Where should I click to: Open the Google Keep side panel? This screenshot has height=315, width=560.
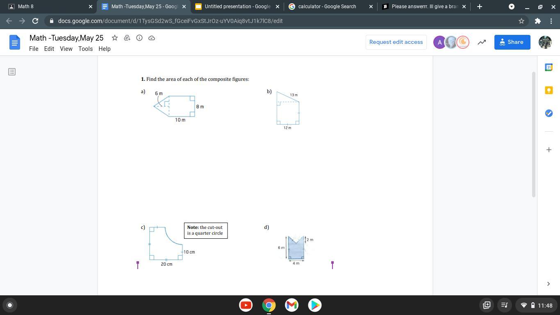pos(549,90)
